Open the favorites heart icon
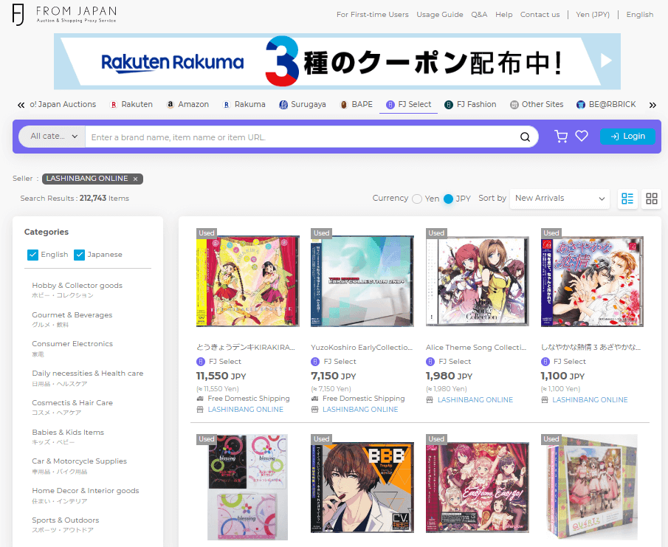 [582, 136]
